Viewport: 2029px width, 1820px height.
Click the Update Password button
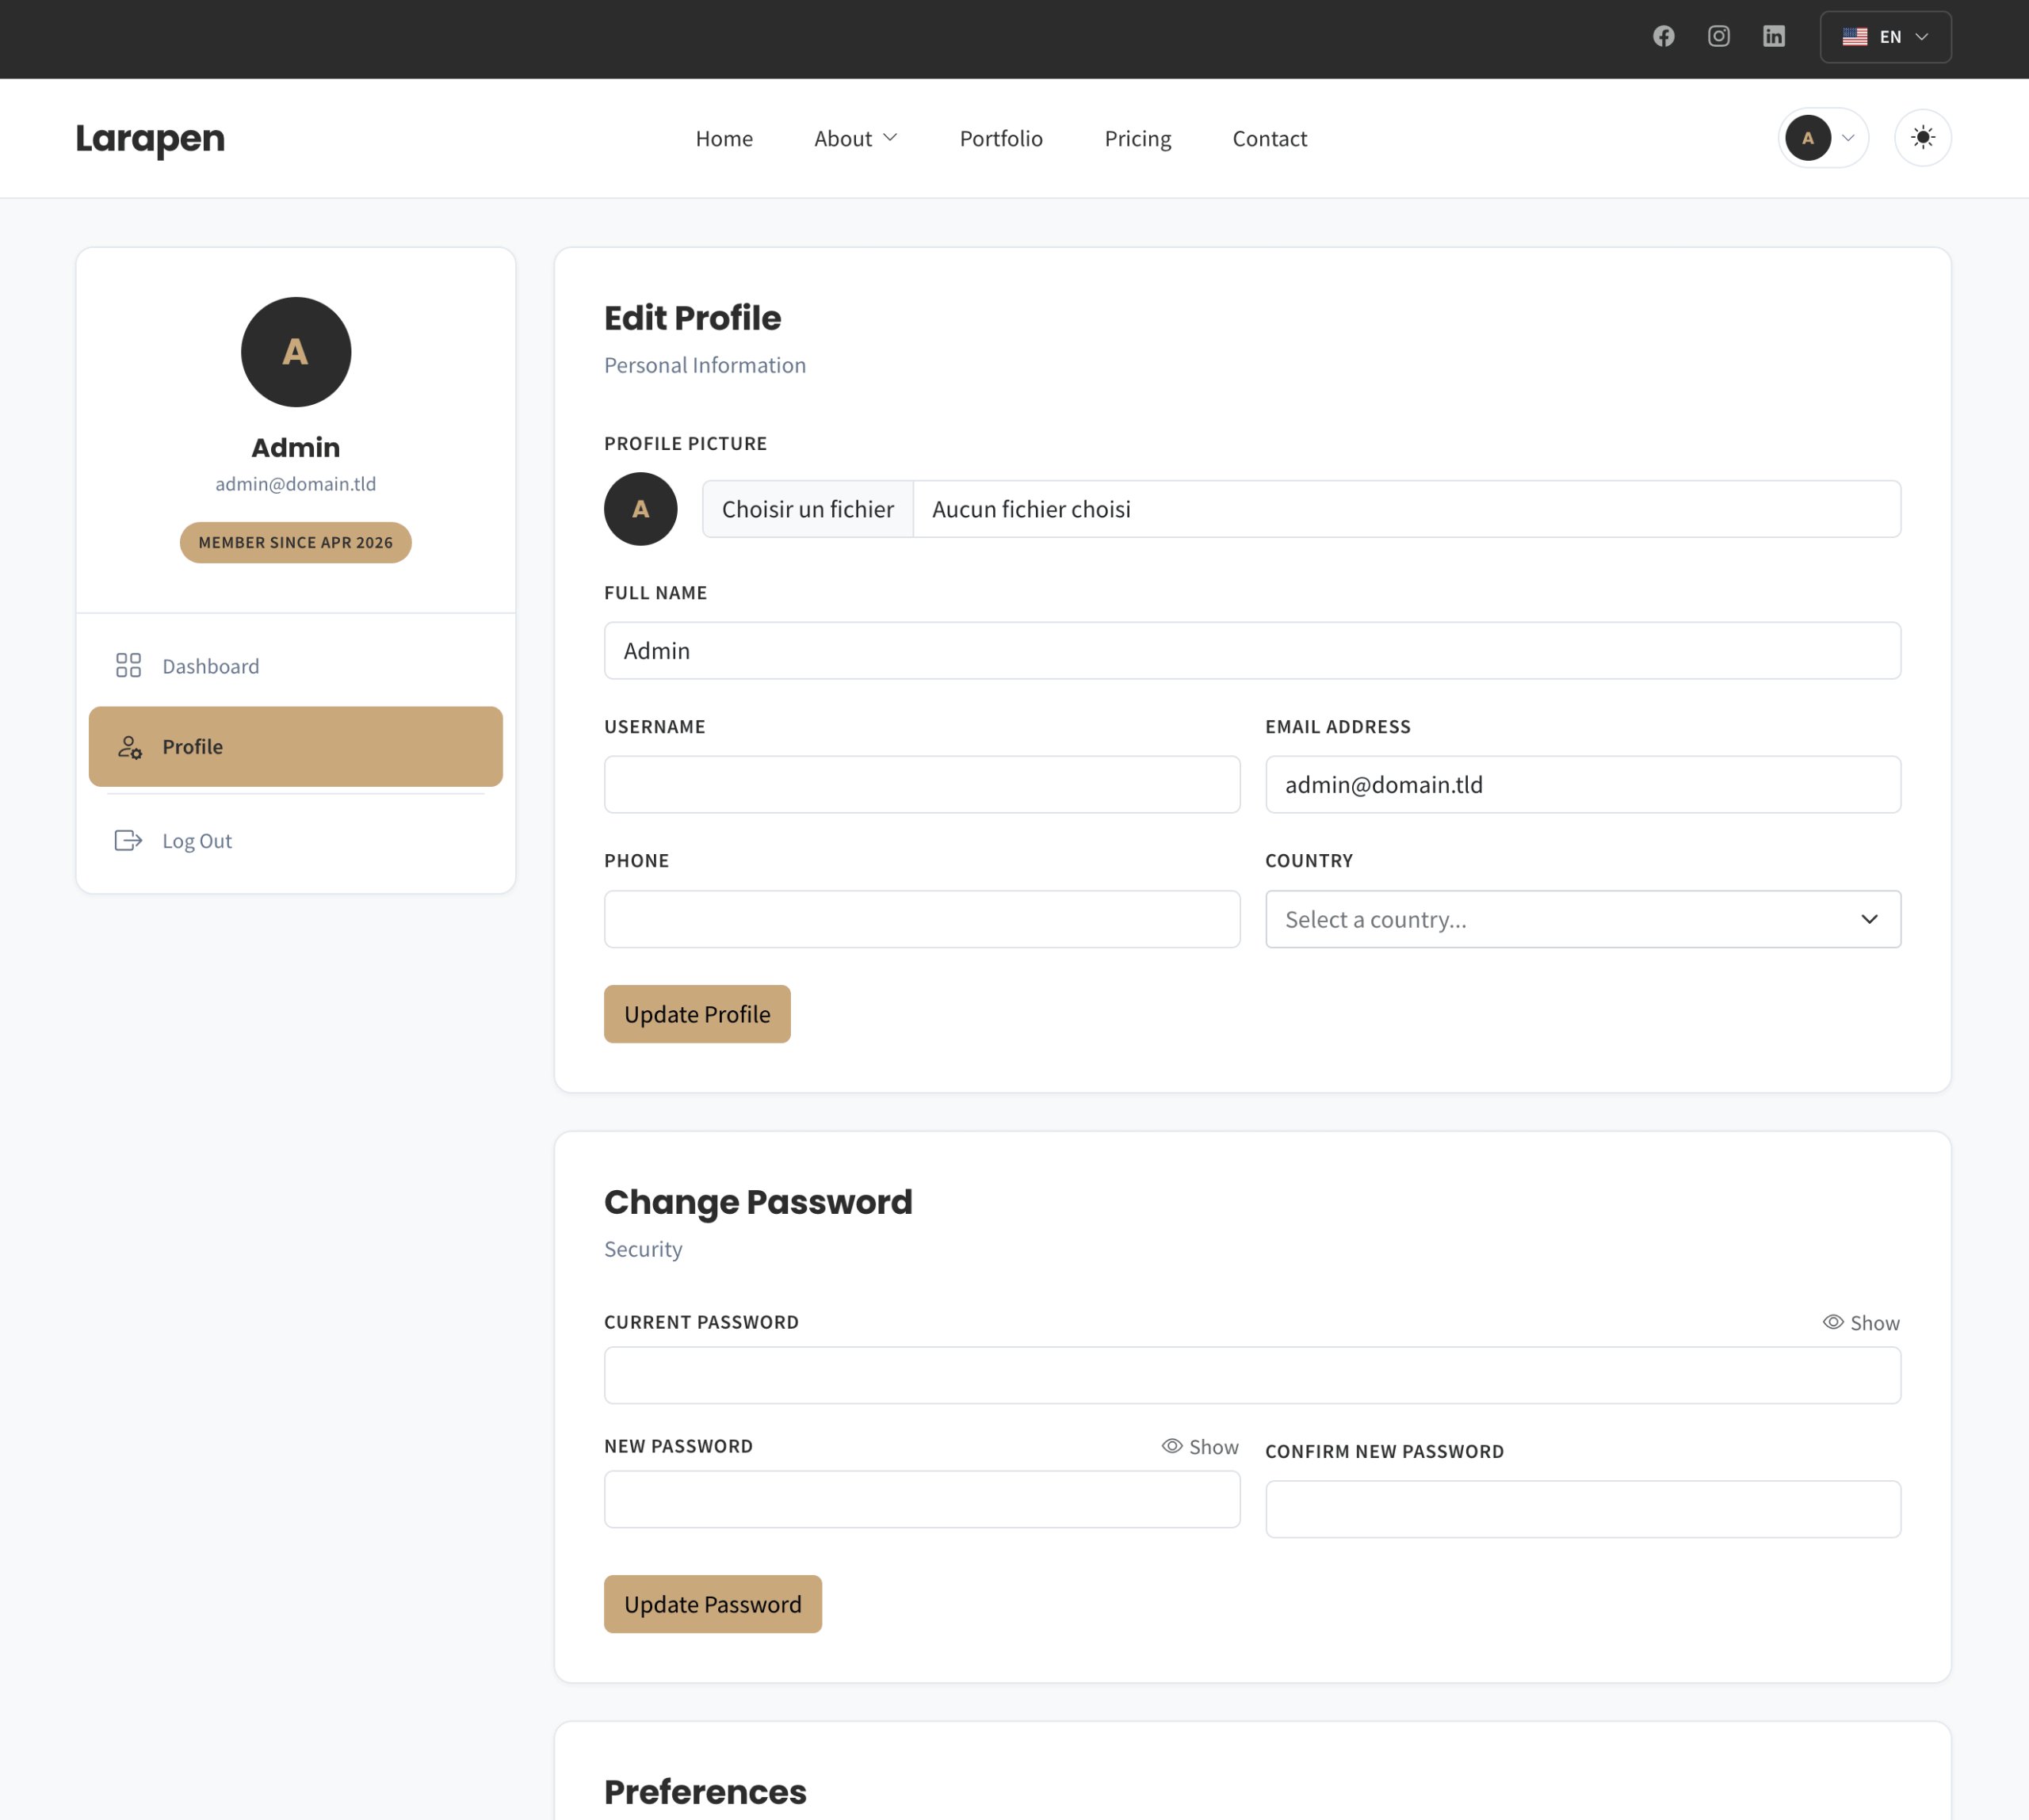713,1604
